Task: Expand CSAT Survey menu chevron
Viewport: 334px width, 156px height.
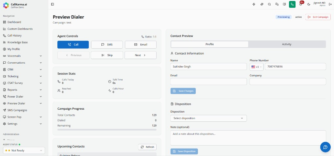Action: 41,83
